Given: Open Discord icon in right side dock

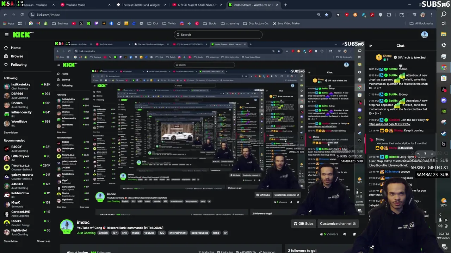Looking at the screenshot, I should click(x=444, y=100).
